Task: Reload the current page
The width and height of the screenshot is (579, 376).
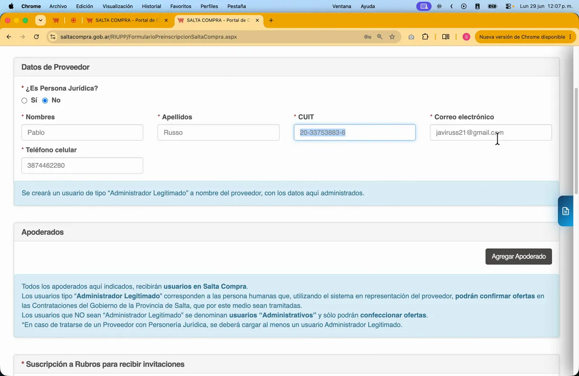Action: pos(36,37)
